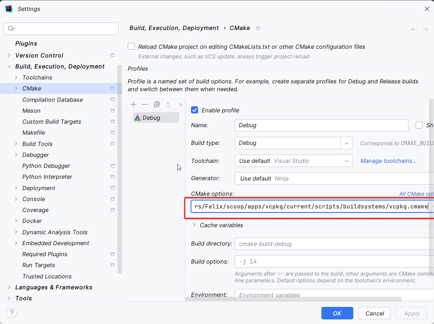The height and width of the screenshot is (324, 434).
Task: Check the box next to Name field
Action: click(419, 125)
